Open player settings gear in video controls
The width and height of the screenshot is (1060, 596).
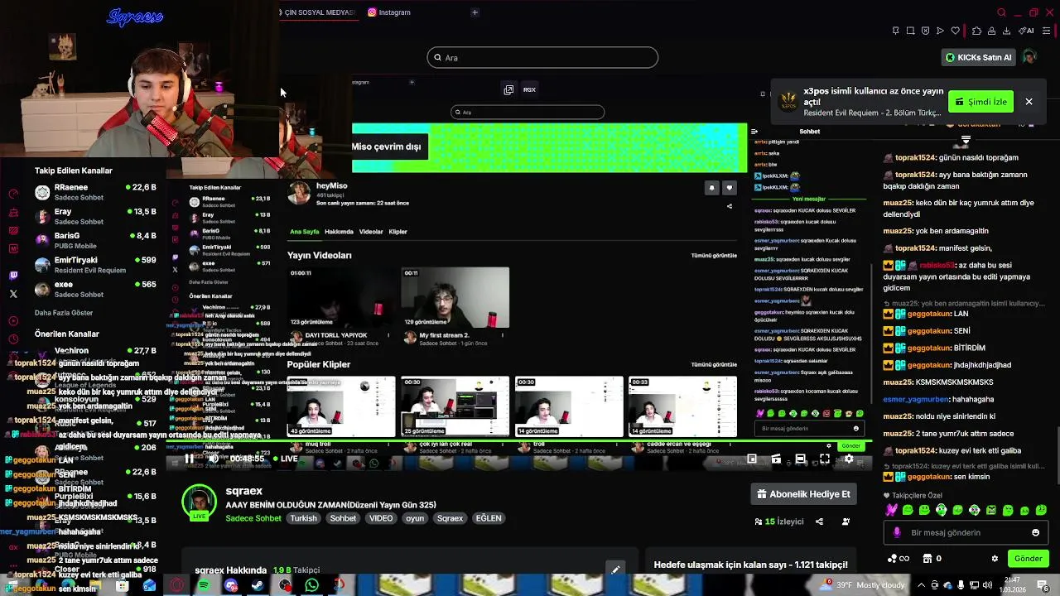coord(849,459)
